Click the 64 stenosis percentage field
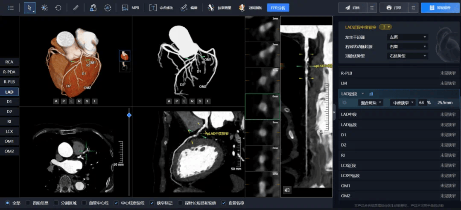This screenshot has width=461, height=210. click(x=422, y=103)
